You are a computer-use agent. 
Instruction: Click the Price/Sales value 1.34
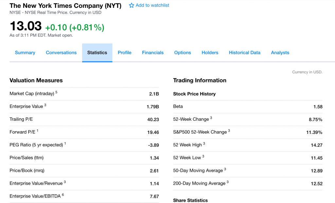(x=154, y=158)
